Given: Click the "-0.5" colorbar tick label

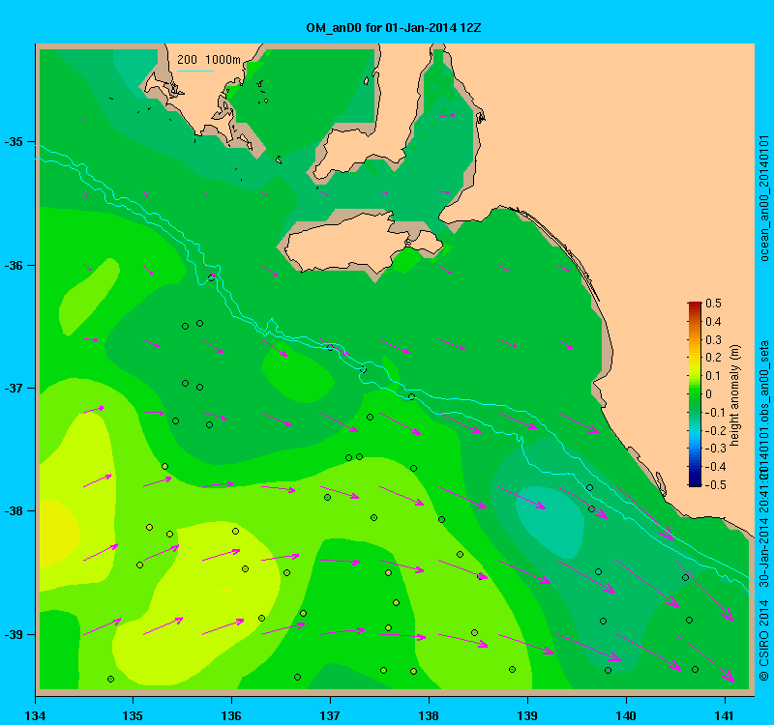Looking at the screenshot, I should tap(715, 485).
